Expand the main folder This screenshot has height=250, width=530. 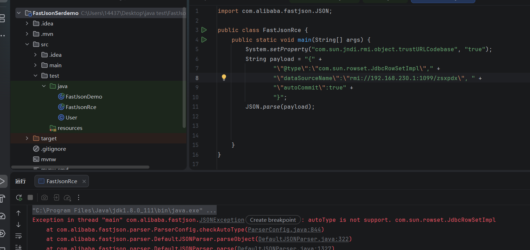[x=35, y=65]
